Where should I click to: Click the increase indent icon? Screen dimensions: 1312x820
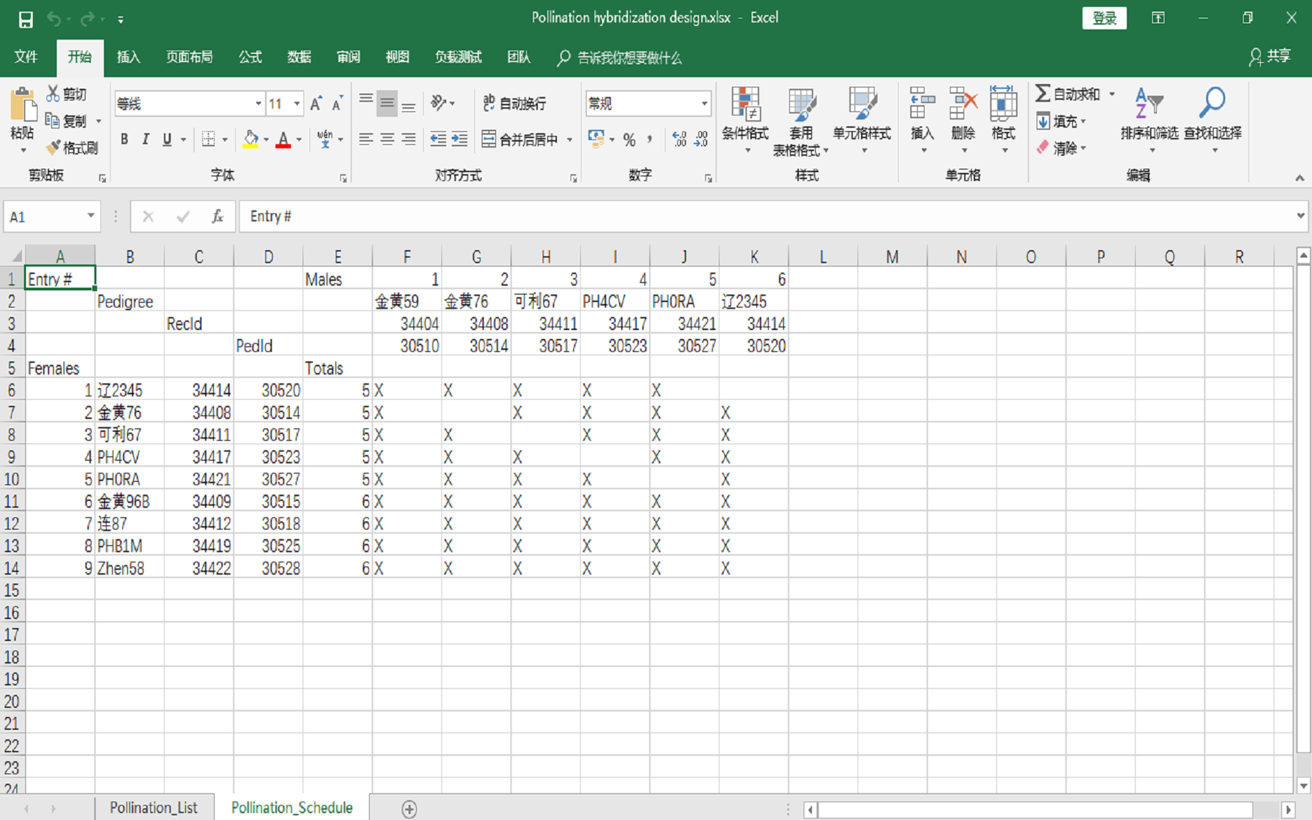[x=460, y=139]
